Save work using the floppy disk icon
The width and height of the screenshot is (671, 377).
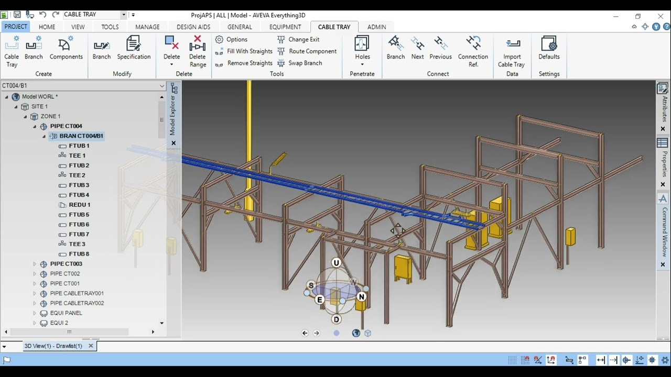17,15
